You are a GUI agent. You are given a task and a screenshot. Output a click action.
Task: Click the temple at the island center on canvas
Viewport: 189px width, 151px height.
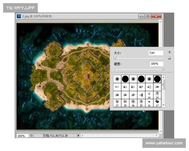(x=88, y=76)
